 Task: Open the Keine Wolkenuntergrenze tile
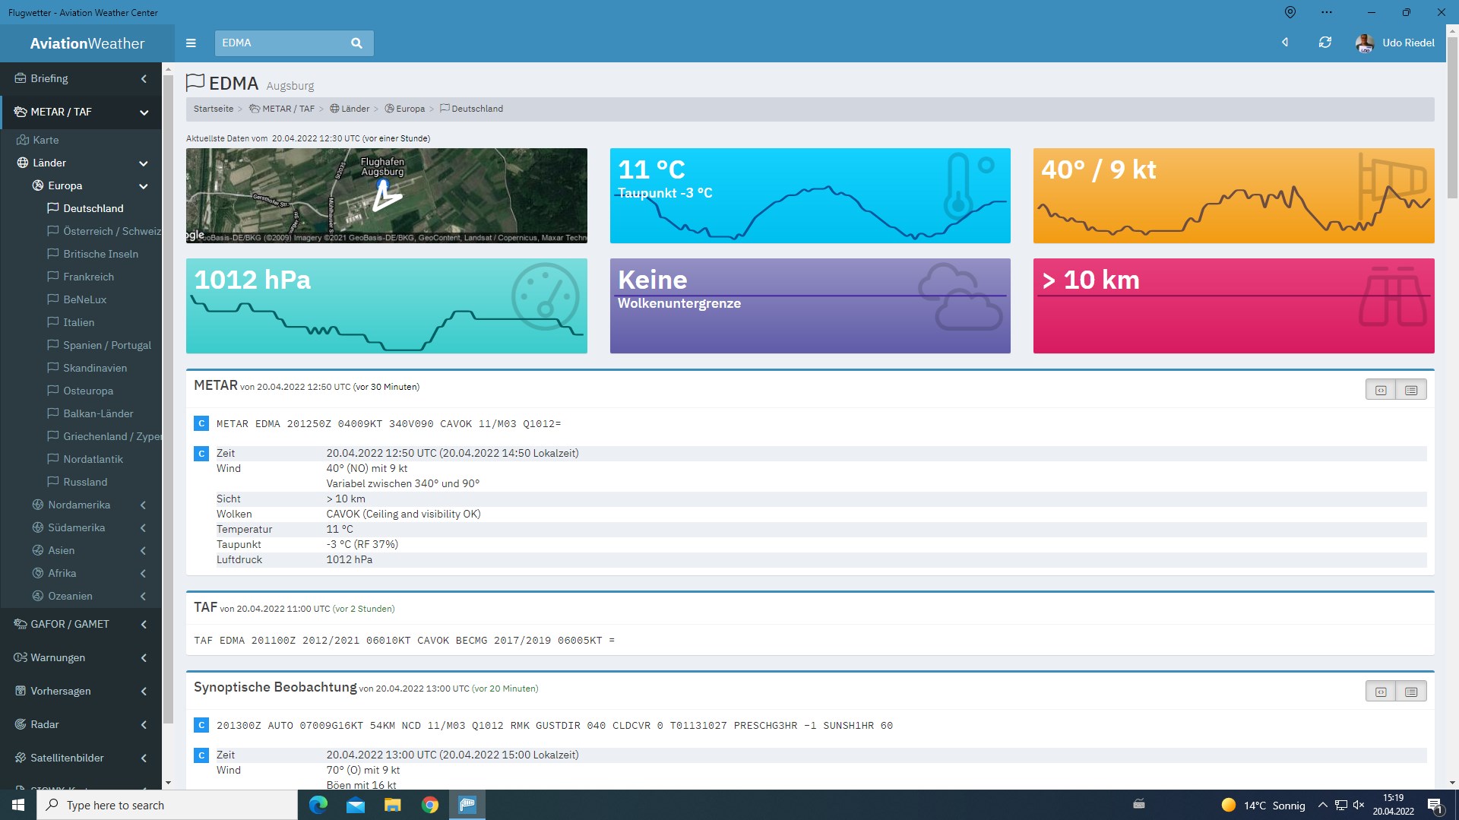tap(810, 306)
